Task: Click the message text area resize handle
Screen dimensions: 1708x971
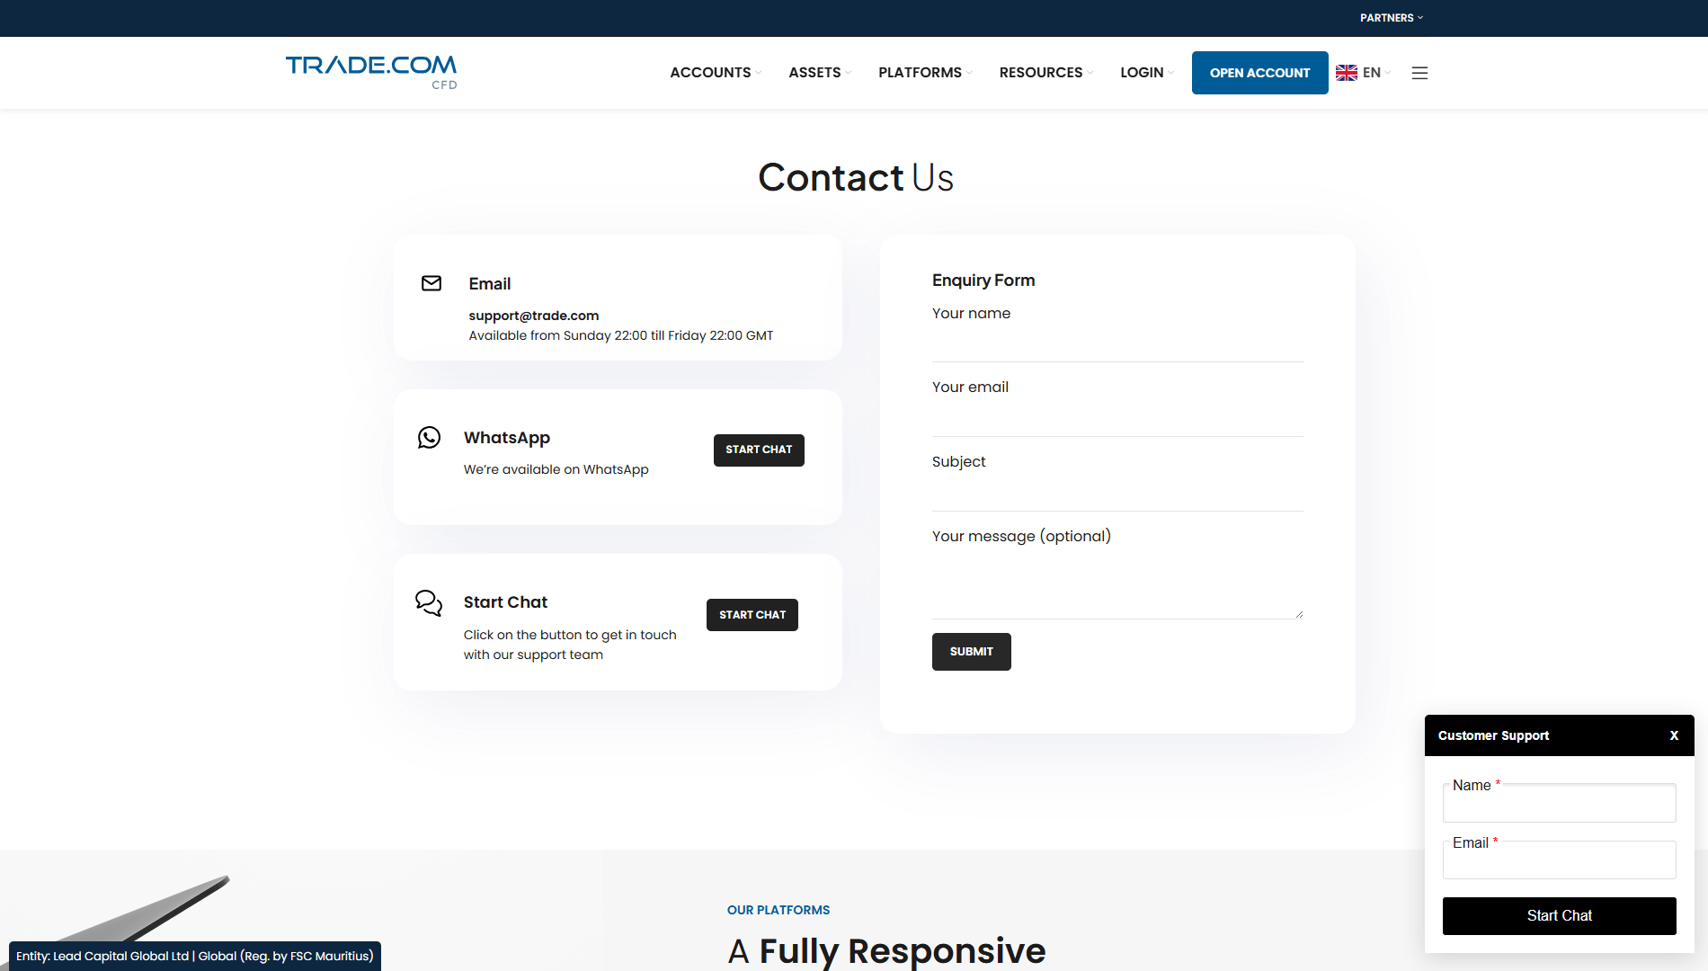Action: (1299, 614)
